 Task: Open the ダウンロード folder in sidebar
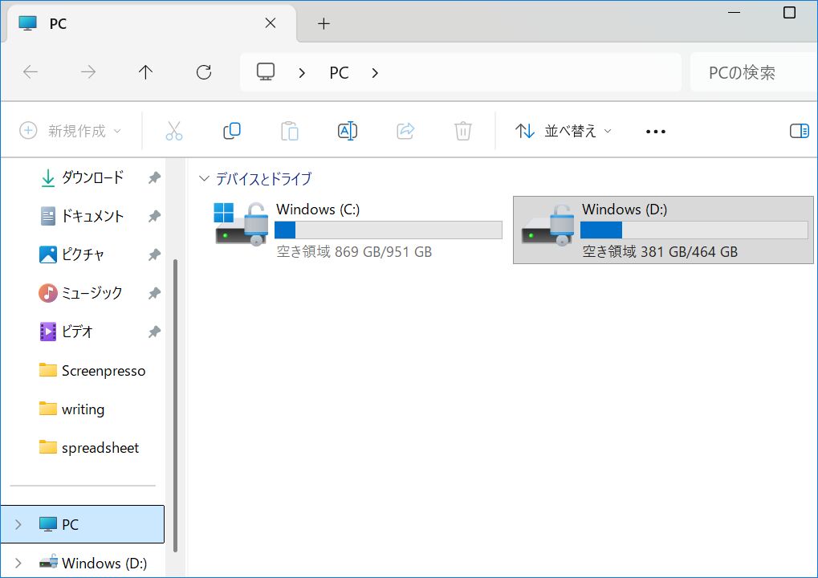click(92, 177)
